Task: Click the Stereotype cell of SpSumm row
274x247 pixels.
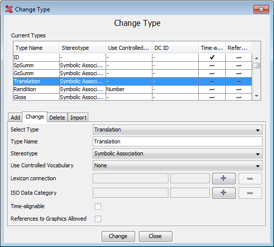Action: click(83, 65)
